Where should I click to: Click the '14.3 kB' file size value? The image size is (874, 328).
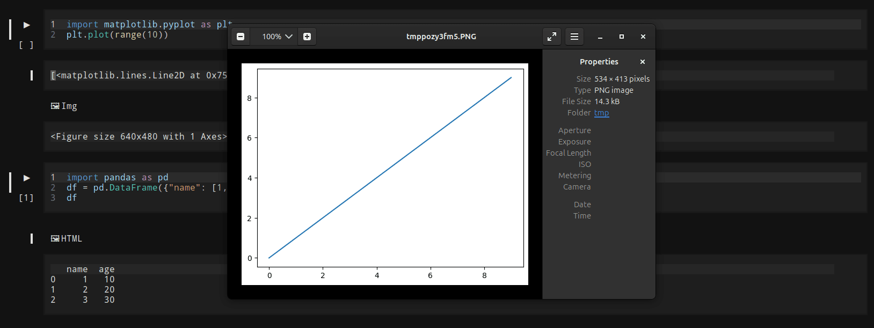pos(607,101)
